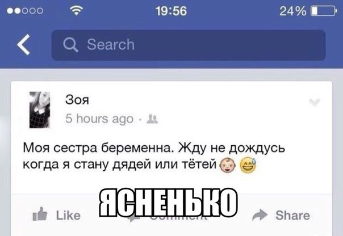The width and height of the screenshot is (343, 236).
Task: Click the Search input field
Action: click(189, 45)
